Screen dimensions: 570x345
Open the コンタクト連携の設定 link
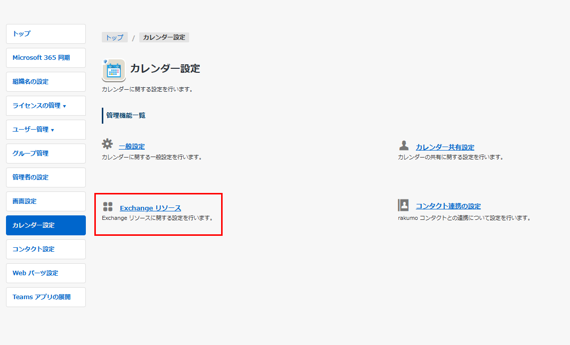coord(448,206)
